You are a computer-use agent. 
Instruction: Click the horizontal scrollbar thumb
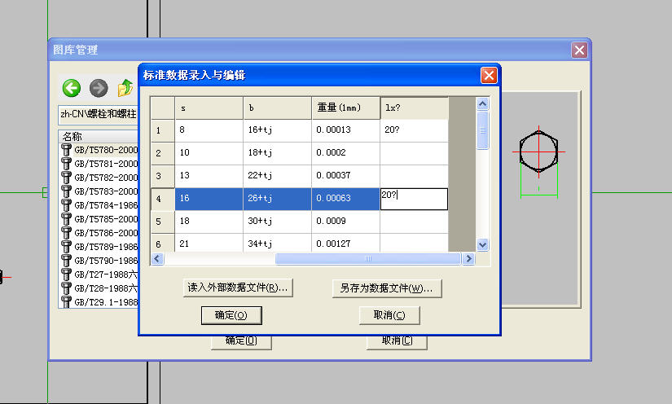(x=367, y=258)
